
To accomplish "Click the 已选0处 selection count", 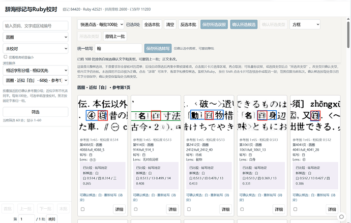I will tap(133, 24).
